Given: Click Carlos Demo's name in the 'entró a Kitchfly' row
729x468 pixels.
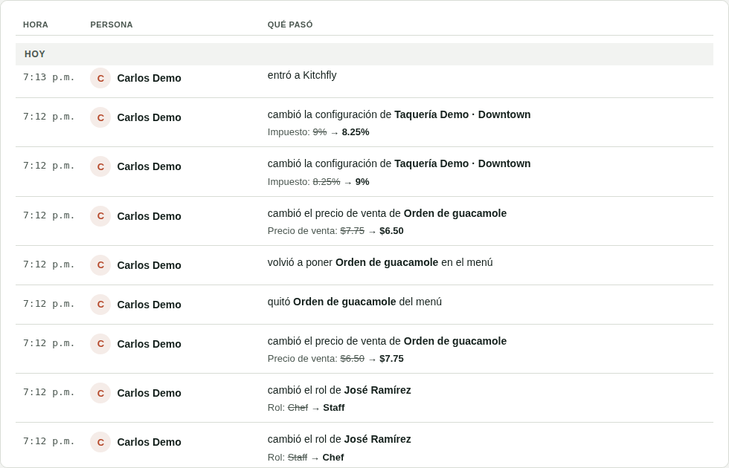Looking at the screenshot, I should tap(150, 78).
